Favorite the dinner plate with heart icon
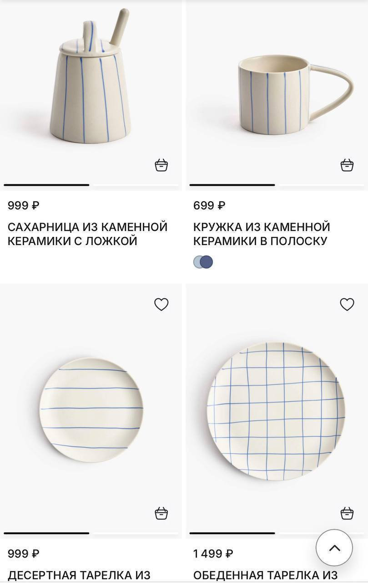Image resolution: width=368 pixels, height=583 pixels. [347, 304]
